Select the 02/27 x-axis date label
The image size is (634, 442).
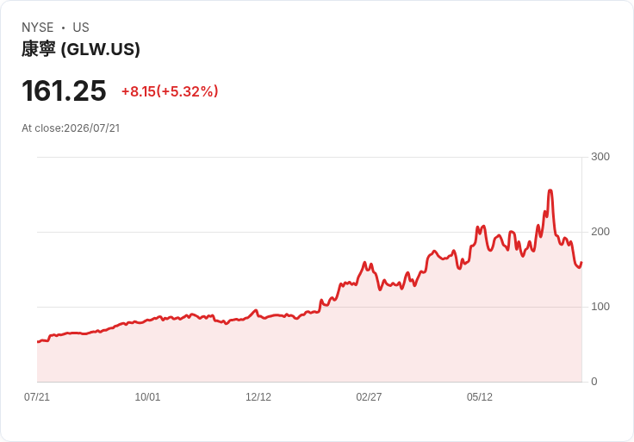pos(369,396)
